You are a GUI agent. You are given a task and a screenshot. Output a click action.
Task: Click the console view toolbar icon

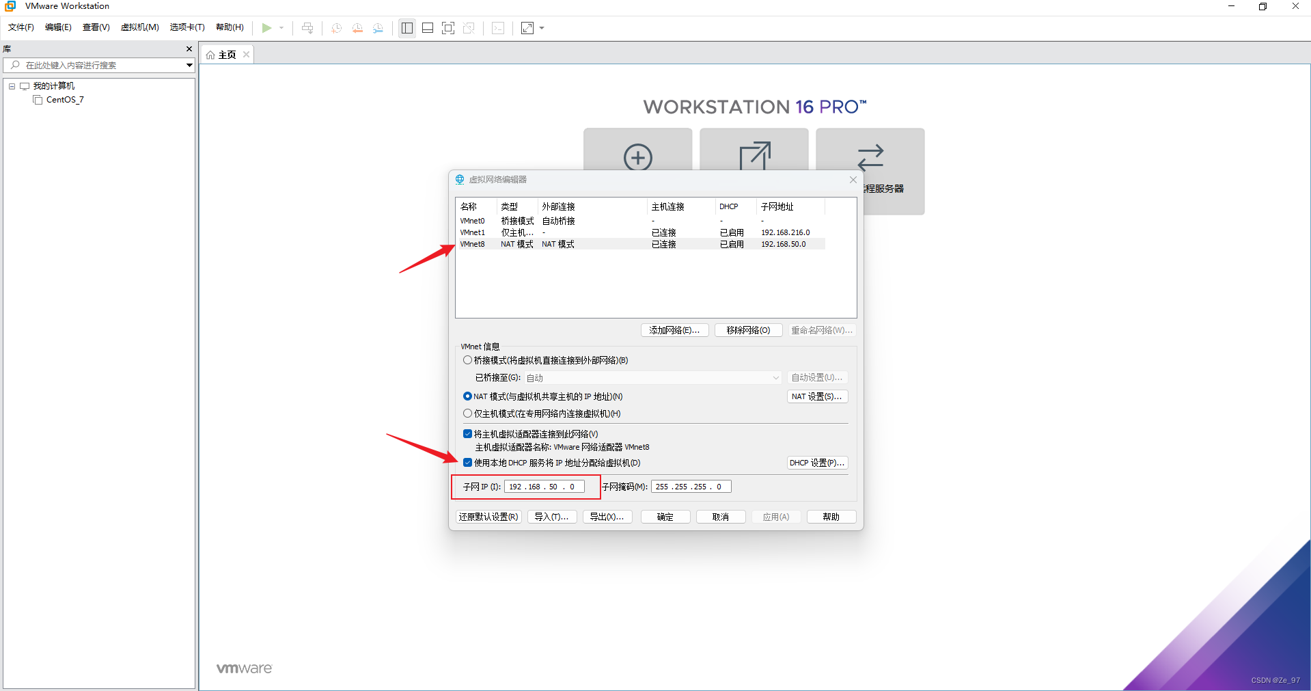point(498,28)
